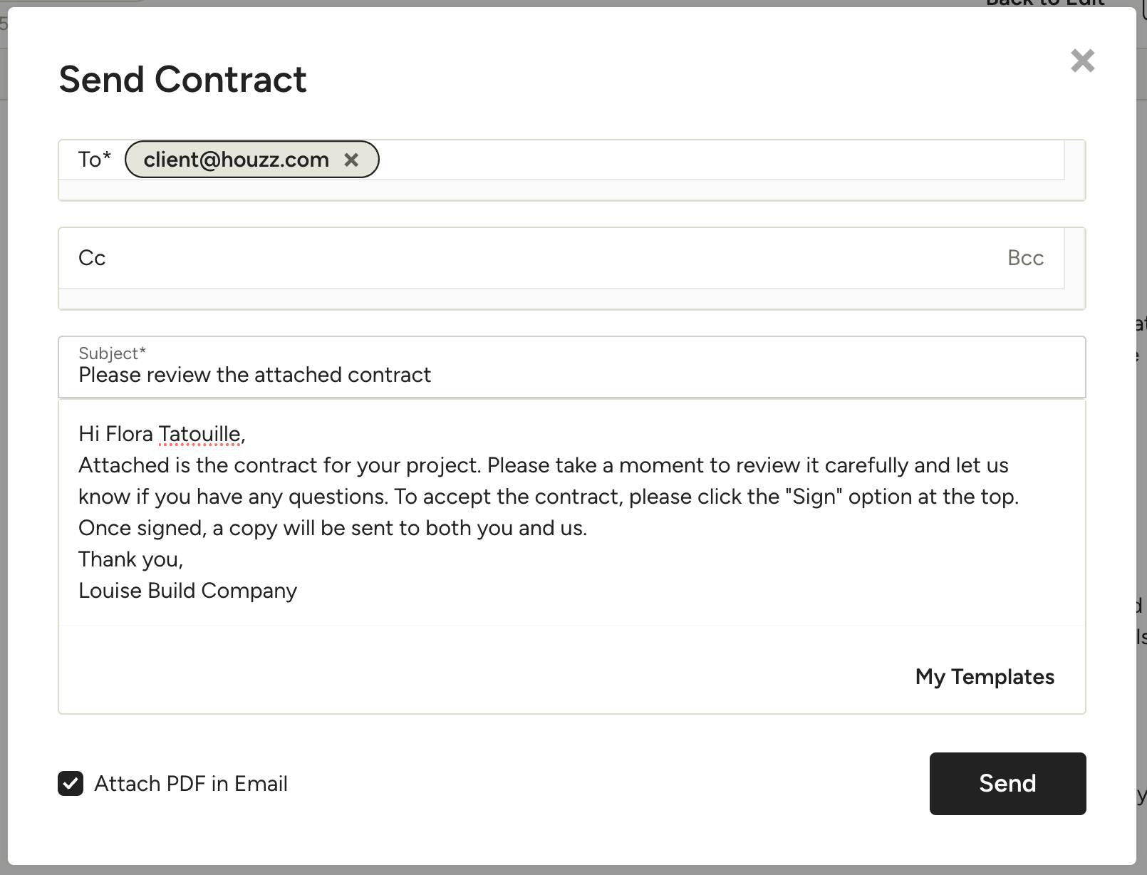Click the "Subject*" field label

(x=112, y=353)
